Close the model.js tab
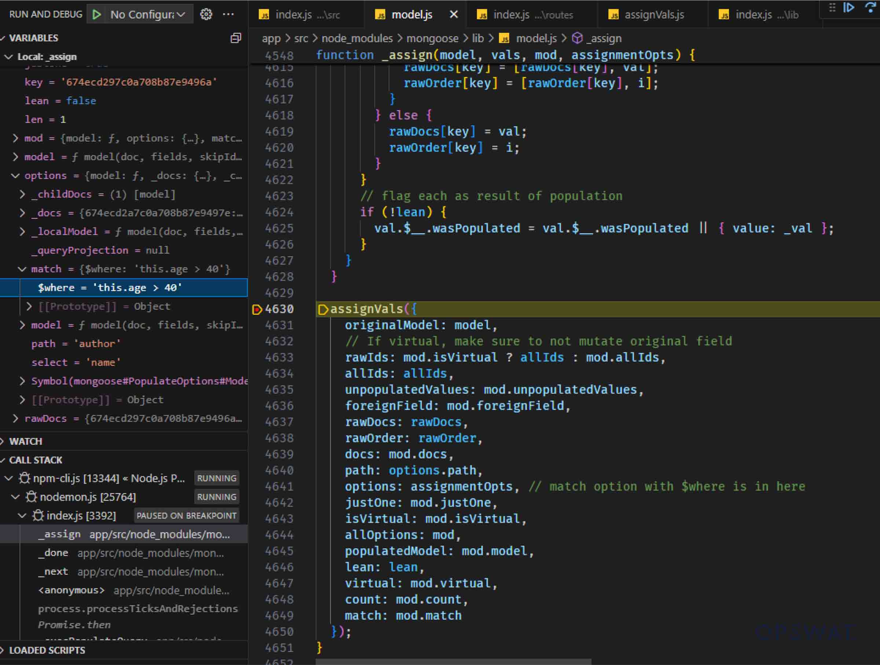The height and width of the screenshot is (665, 880). coord(453,14)
